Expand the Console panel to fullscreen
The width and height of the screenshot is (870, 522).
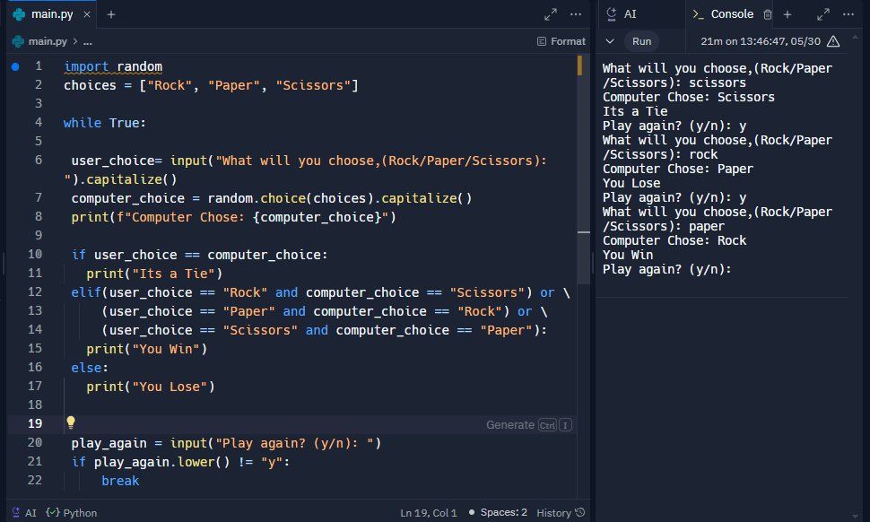(x=822, y=13)
